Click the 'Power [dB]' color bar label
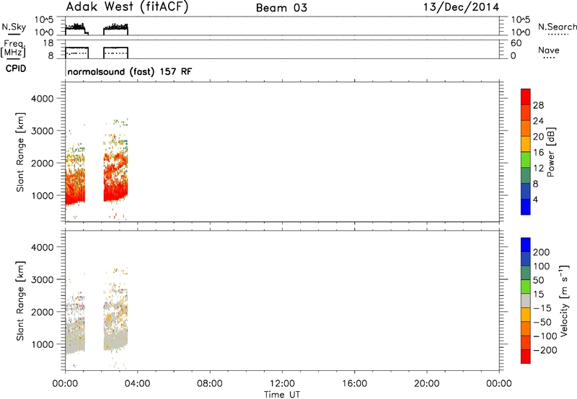577x399 pixels. point(550,152)
